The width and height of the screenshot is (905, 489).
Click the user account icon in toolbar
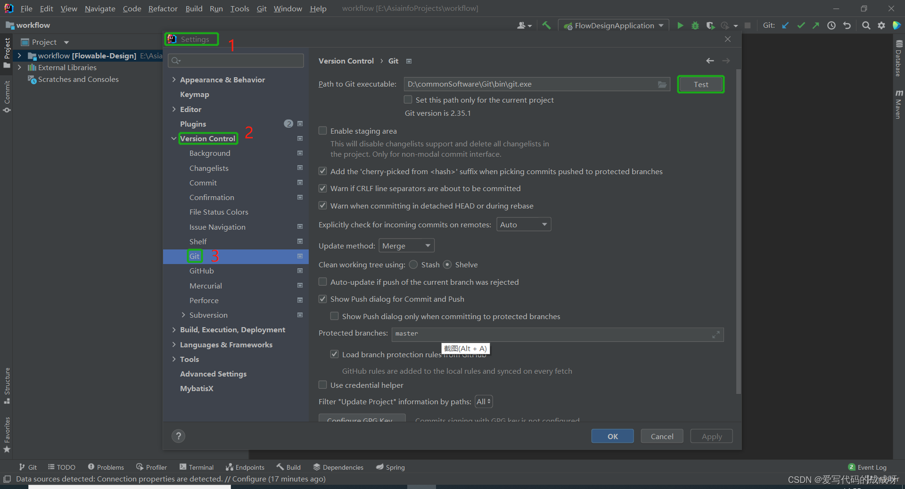524,25
